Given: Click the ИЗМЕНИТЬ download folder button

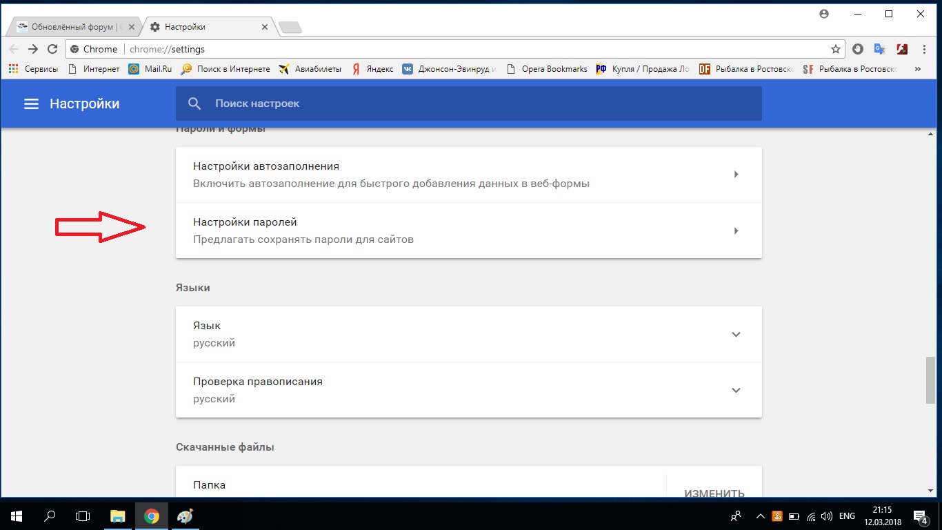Looking at the screenshot, I should (714, 493).
